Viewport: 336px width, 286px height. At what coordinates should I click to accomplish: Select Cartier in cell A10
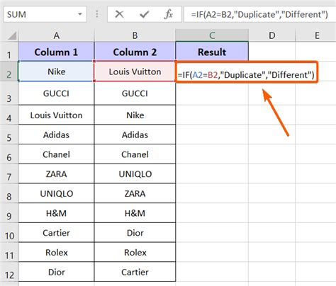(56, 233)
